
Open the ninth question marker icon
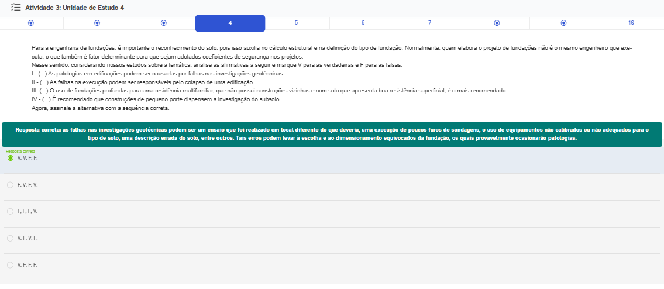point(563,23)
